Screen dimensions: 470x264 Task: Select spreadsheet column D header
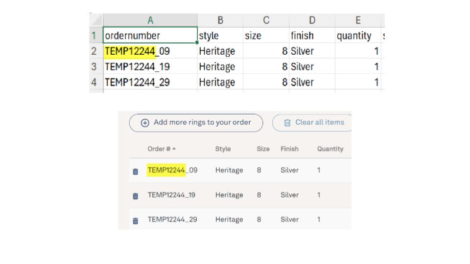312,20
